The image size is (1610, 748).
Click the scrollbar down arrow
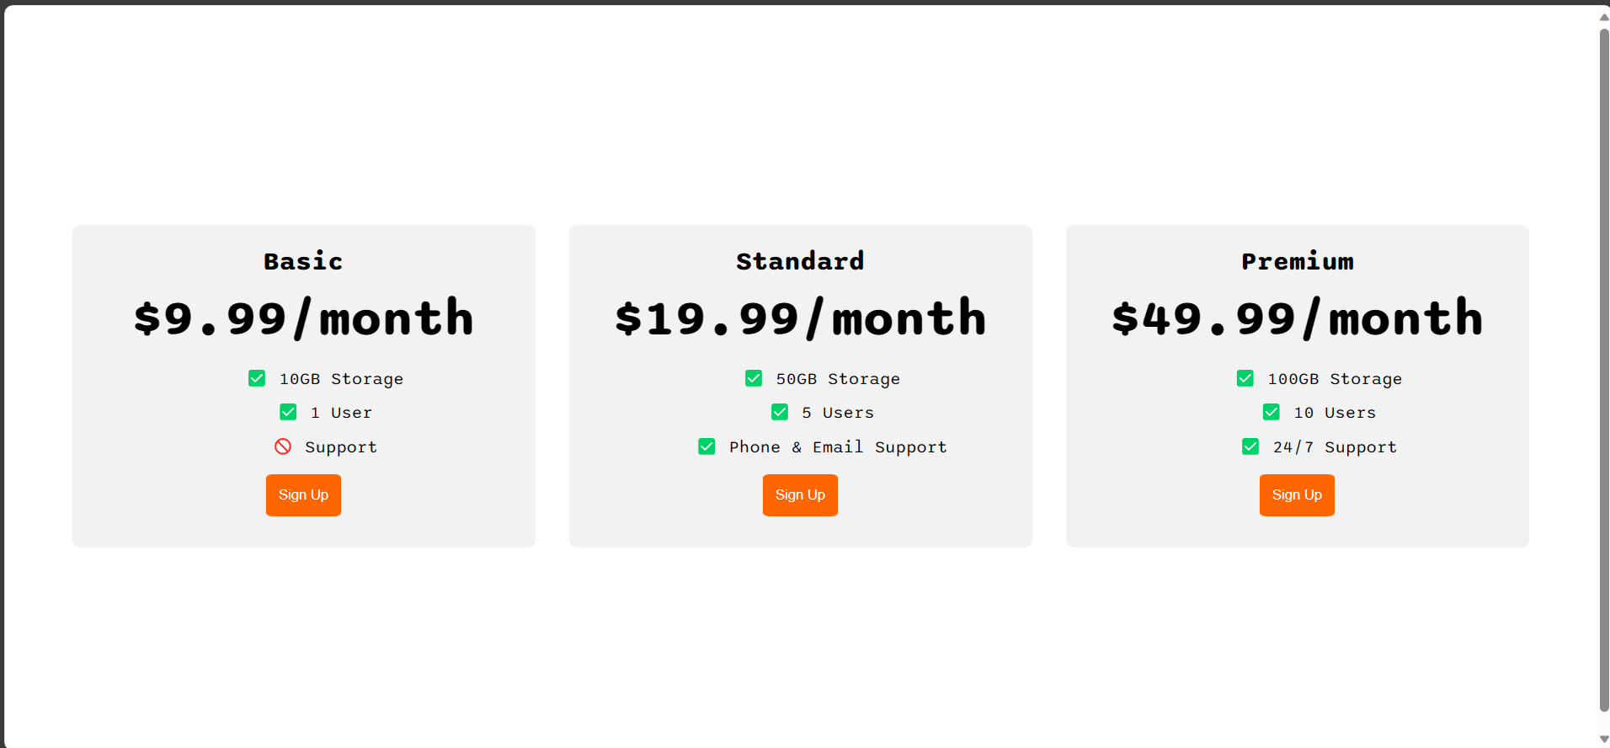pos(1604,740)
